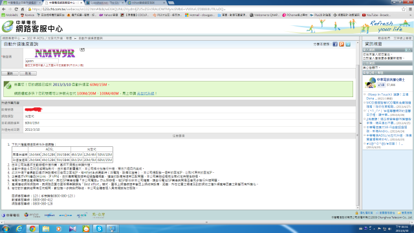Share page via Twitter icon
The height and width of the screenshot is (233, 414).
[348, 45]
